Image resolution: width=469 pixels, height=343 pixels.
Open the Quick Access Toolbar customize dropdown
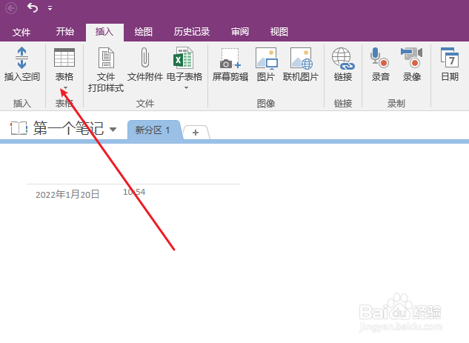(x=50, y=8)
